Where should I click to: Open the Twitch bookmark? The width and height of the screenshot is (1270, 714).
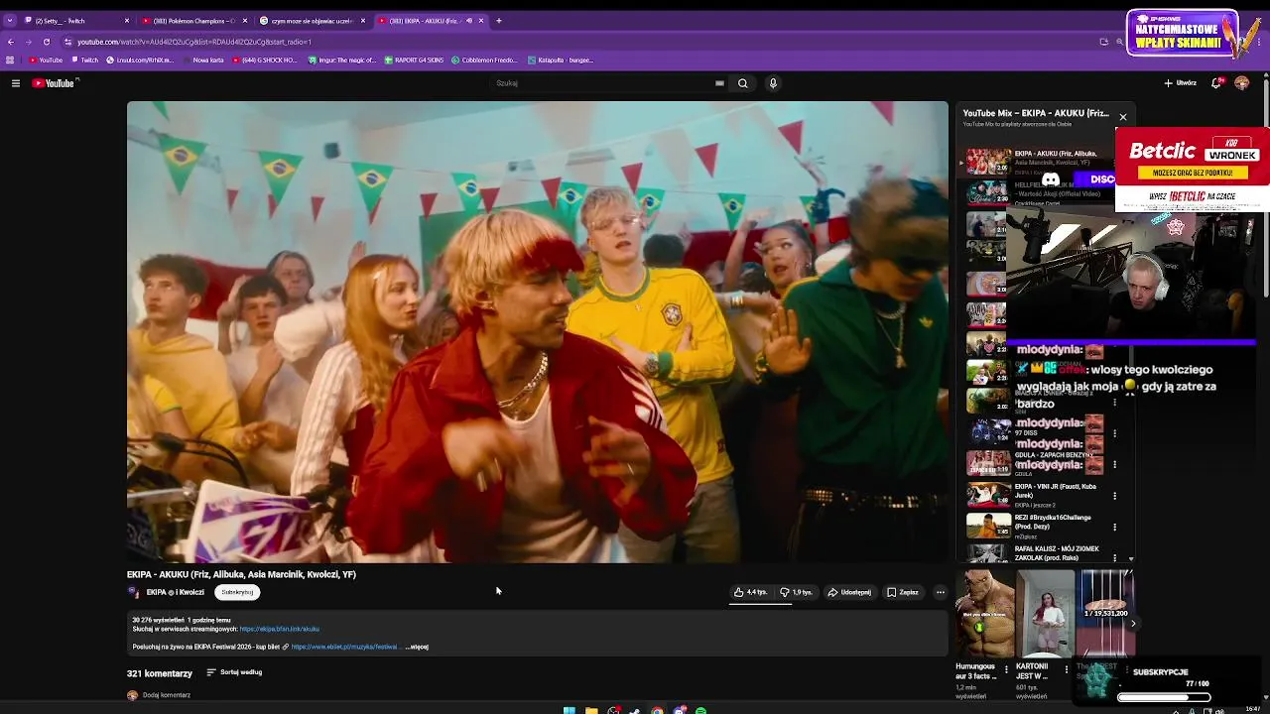85,60
